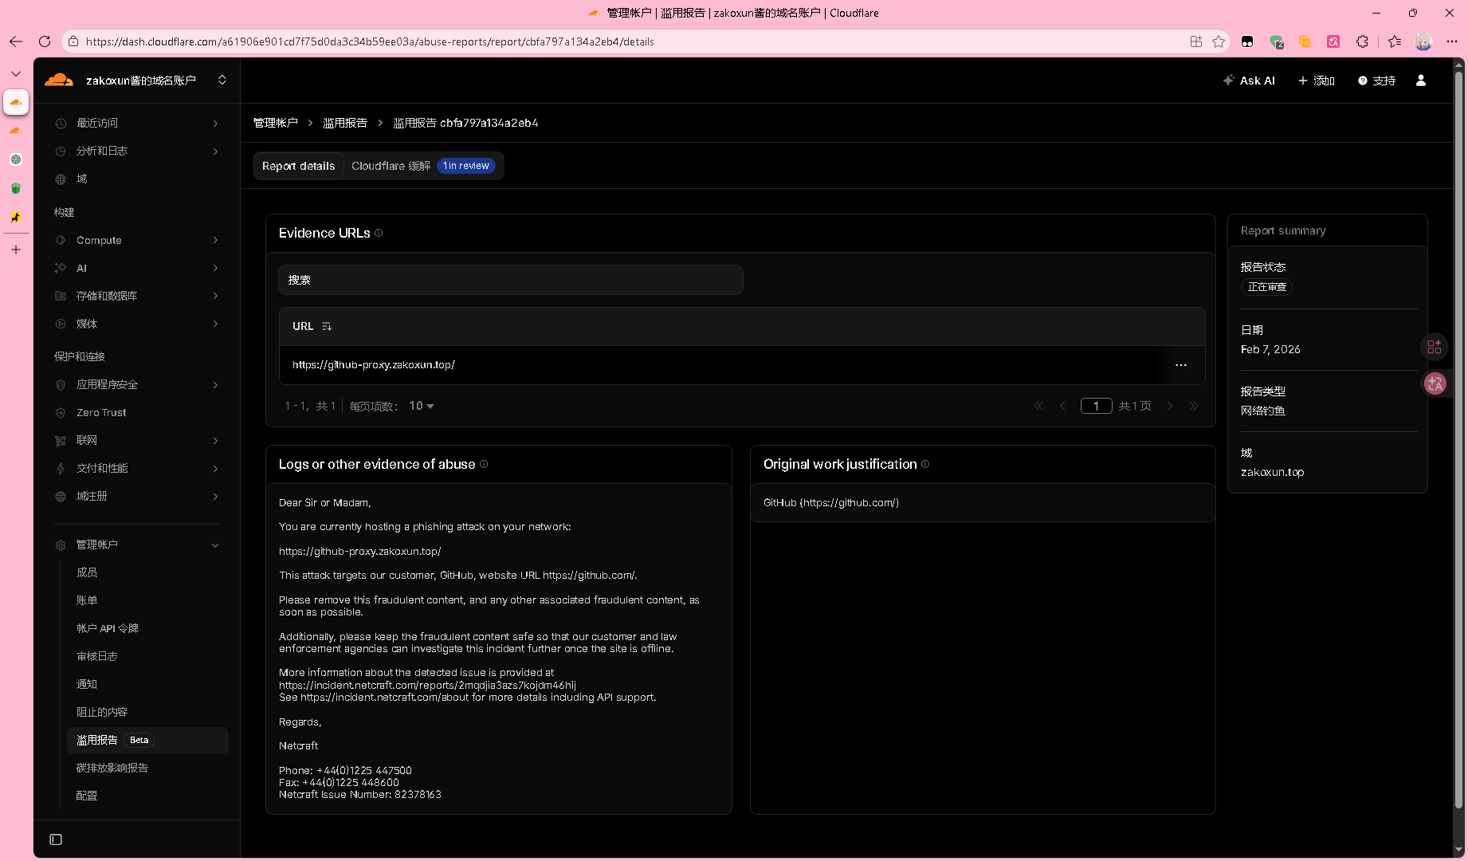The height and width of the screenshot is (861, 1468).
Task: Expand the 应用程序安全 section
Action: (x=137, y=384)
